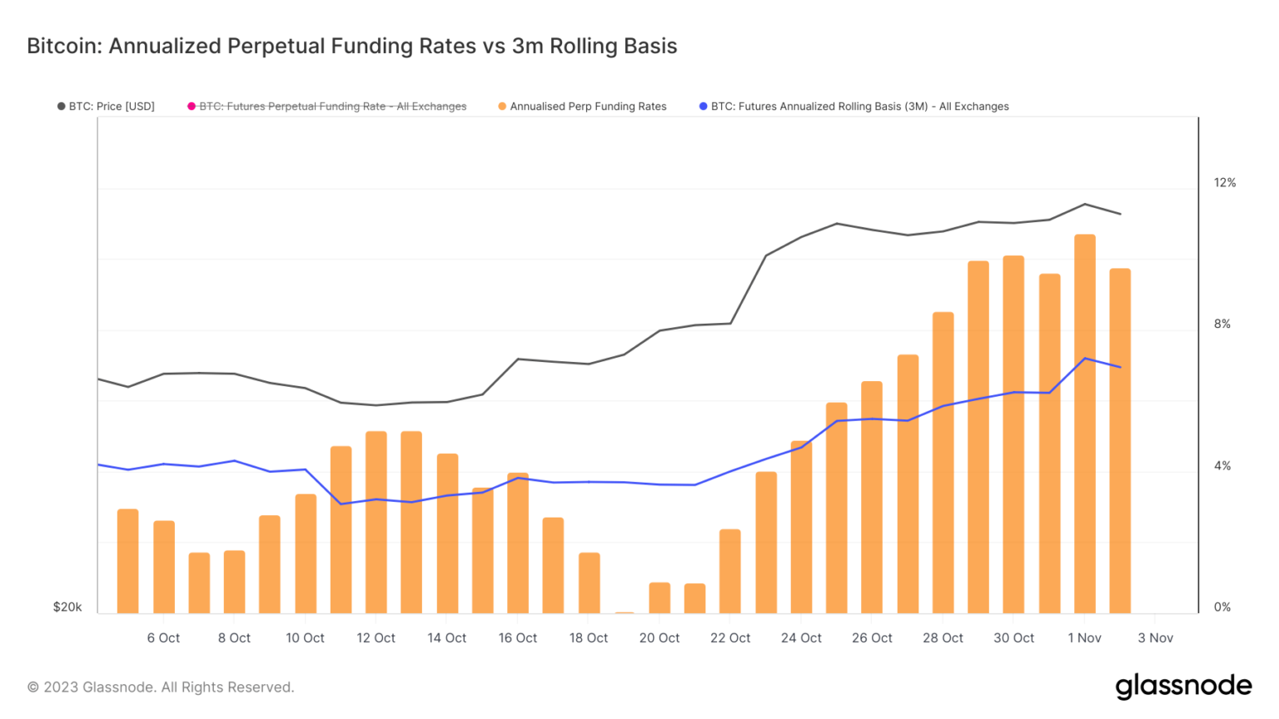Toggle the Futures Annualized Rolling Basis (3M) label
This screenshot has width=1279, height=719.
point(859,107)
